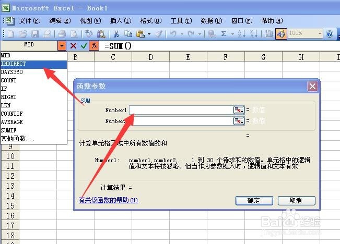Click the 确定 button in dialog
Screen dimensions: 340x244
[254, 201]
